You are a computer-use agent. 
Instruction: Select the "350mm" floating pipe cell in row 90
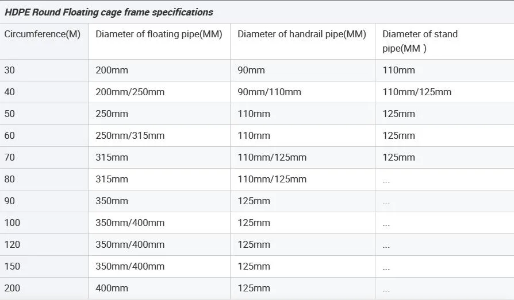click(112, 201)
